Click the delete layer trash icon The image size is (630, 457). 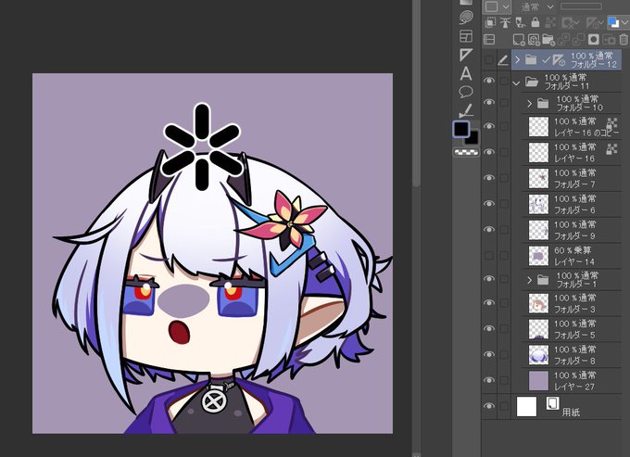624,39
